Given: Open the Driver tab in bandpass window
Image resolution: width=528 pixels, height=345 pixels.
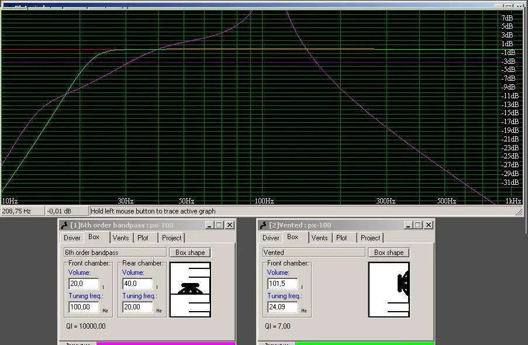Looking at the screenshot, I should pyautogui.click(x=73, y=238).
